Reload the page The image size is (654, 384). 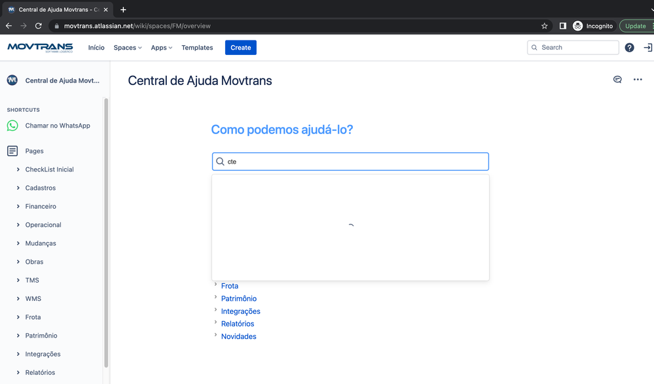[x=39, y=26]
